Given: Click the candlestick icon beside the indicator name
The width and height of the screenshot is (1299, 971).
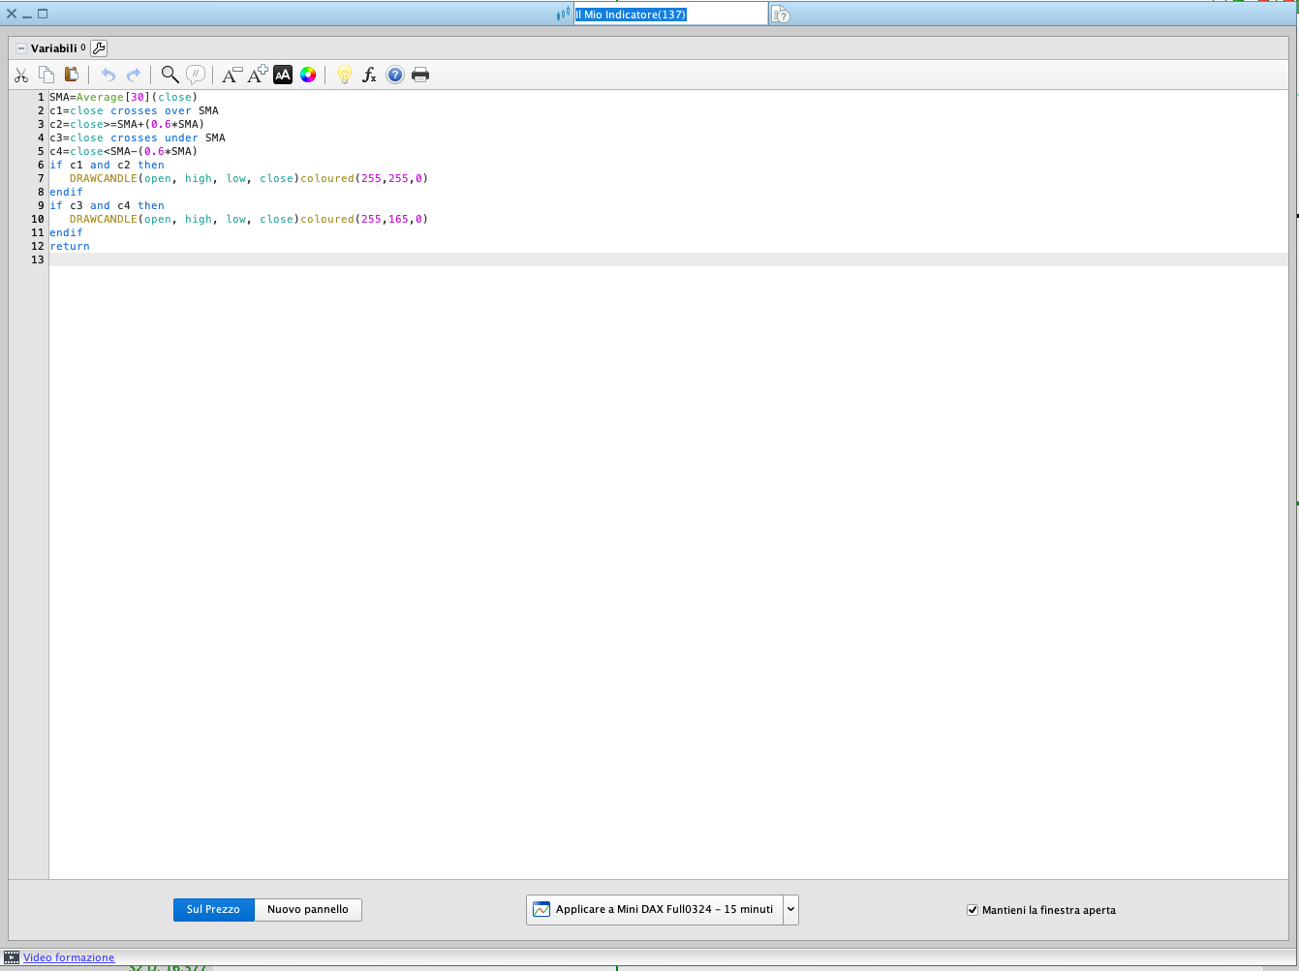Looking at the screenshot, I should pos(563,15).
